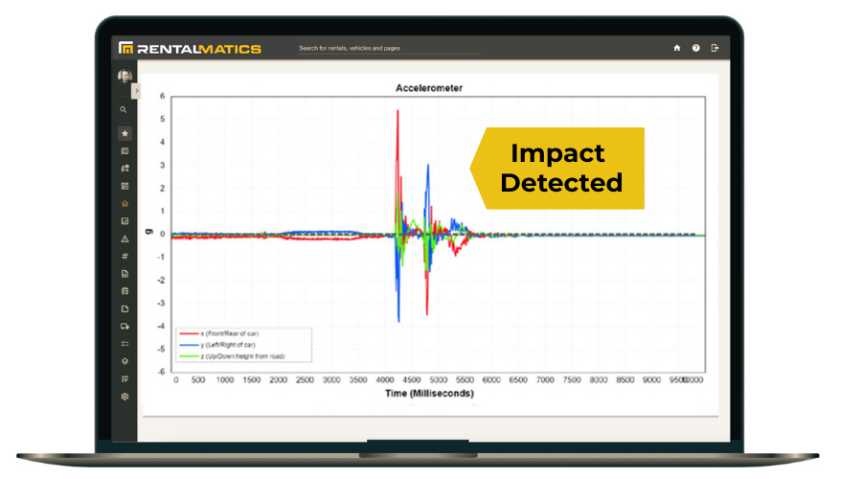Click the 6000 tick on time axis

click(491, 380)
